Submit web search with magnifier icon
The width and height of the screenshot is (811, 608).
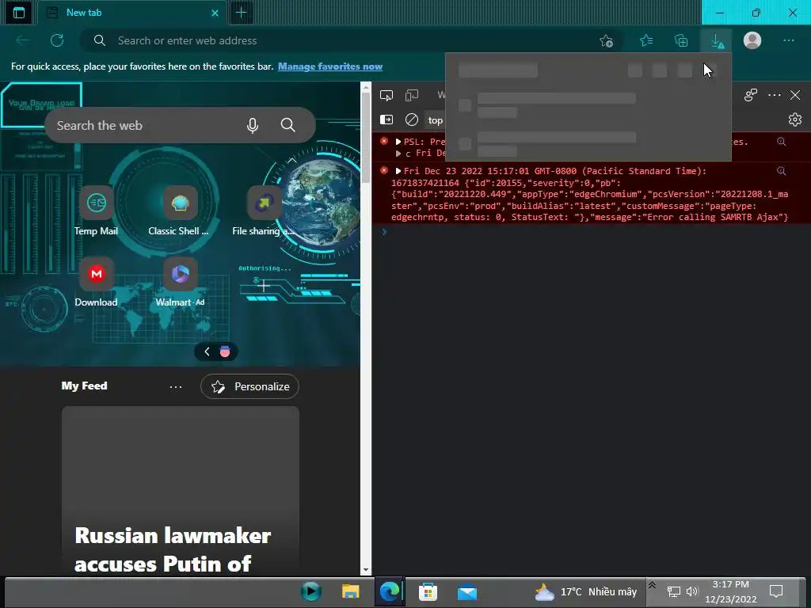[288, 125]
